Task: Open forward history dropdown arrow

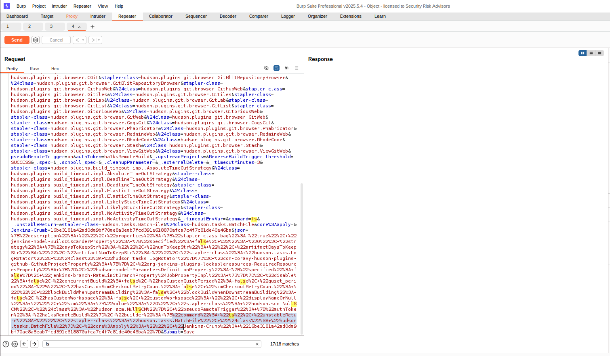Action: (99, 40)
